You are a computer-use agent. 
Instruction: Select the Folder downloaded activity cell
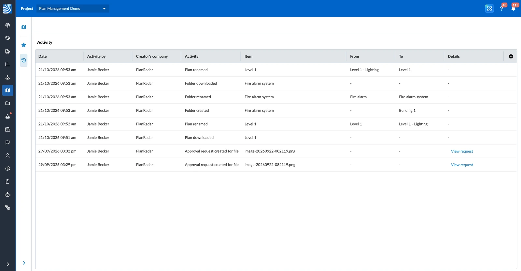pos(201,83)
